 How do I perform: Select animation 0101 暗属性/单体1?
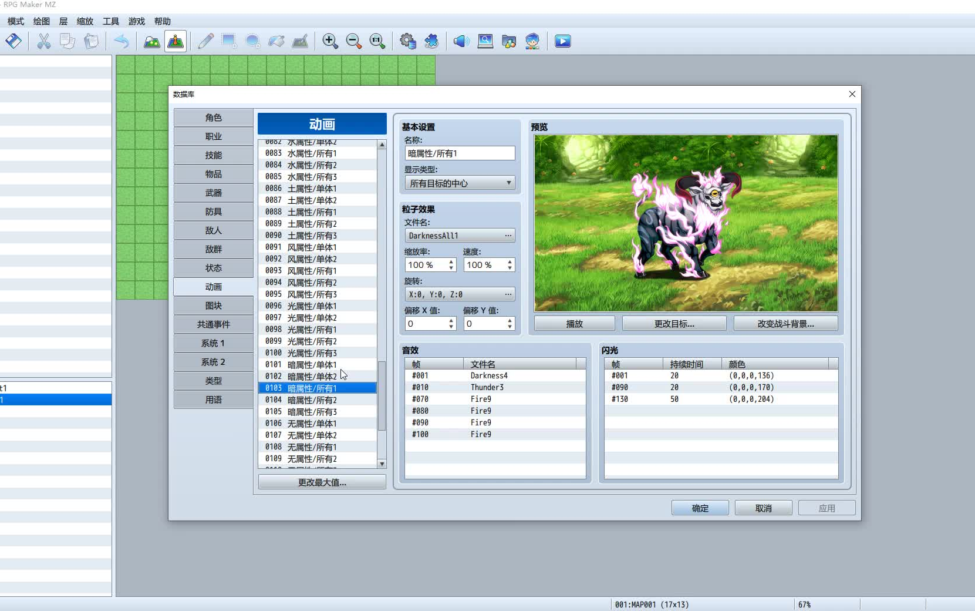(305, 364)
